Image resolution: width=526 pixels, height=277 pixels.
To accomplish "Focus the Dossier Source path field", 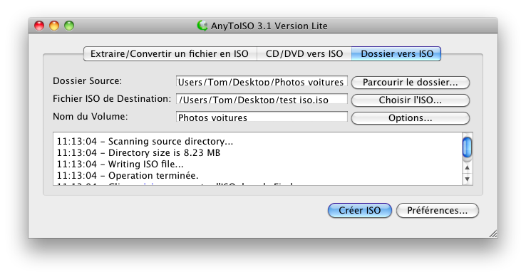I will [262, 81].
